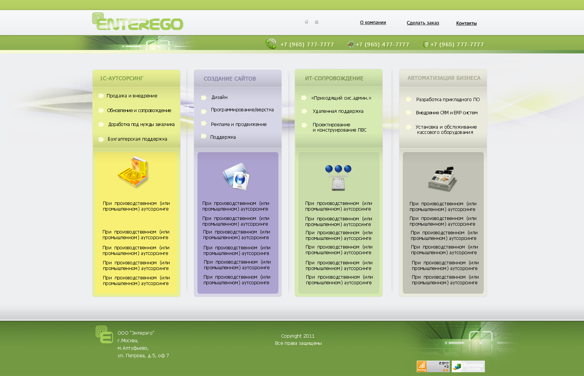Image resolution: width=584 pixels, height=376 pixels.
Task: Open the О компании menu link
Action: pyautogui.click(x=373, y=23)
